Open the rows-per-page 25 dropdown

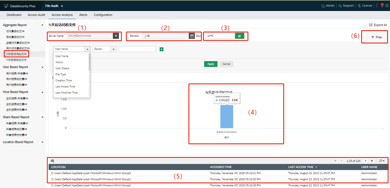click(382, 161)
